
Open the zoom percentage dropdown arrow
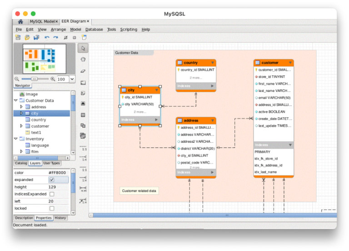pyautogui.click(x=72, y=79)
